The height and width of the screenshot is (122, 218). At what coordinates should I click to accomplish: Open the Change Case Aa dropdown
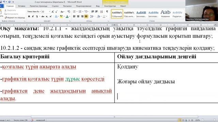point(62,12)
